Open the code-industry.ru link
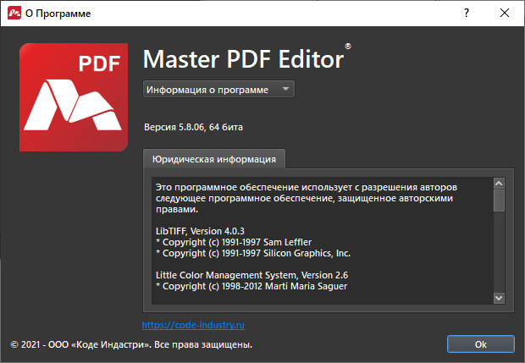525x363 pixels. tap(193, 324)
